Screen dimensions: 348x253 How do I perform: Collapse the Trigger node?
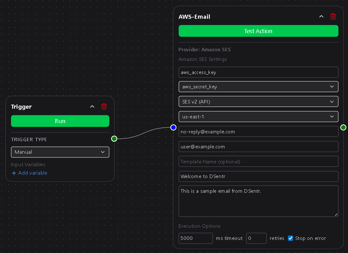click(92, 107)
